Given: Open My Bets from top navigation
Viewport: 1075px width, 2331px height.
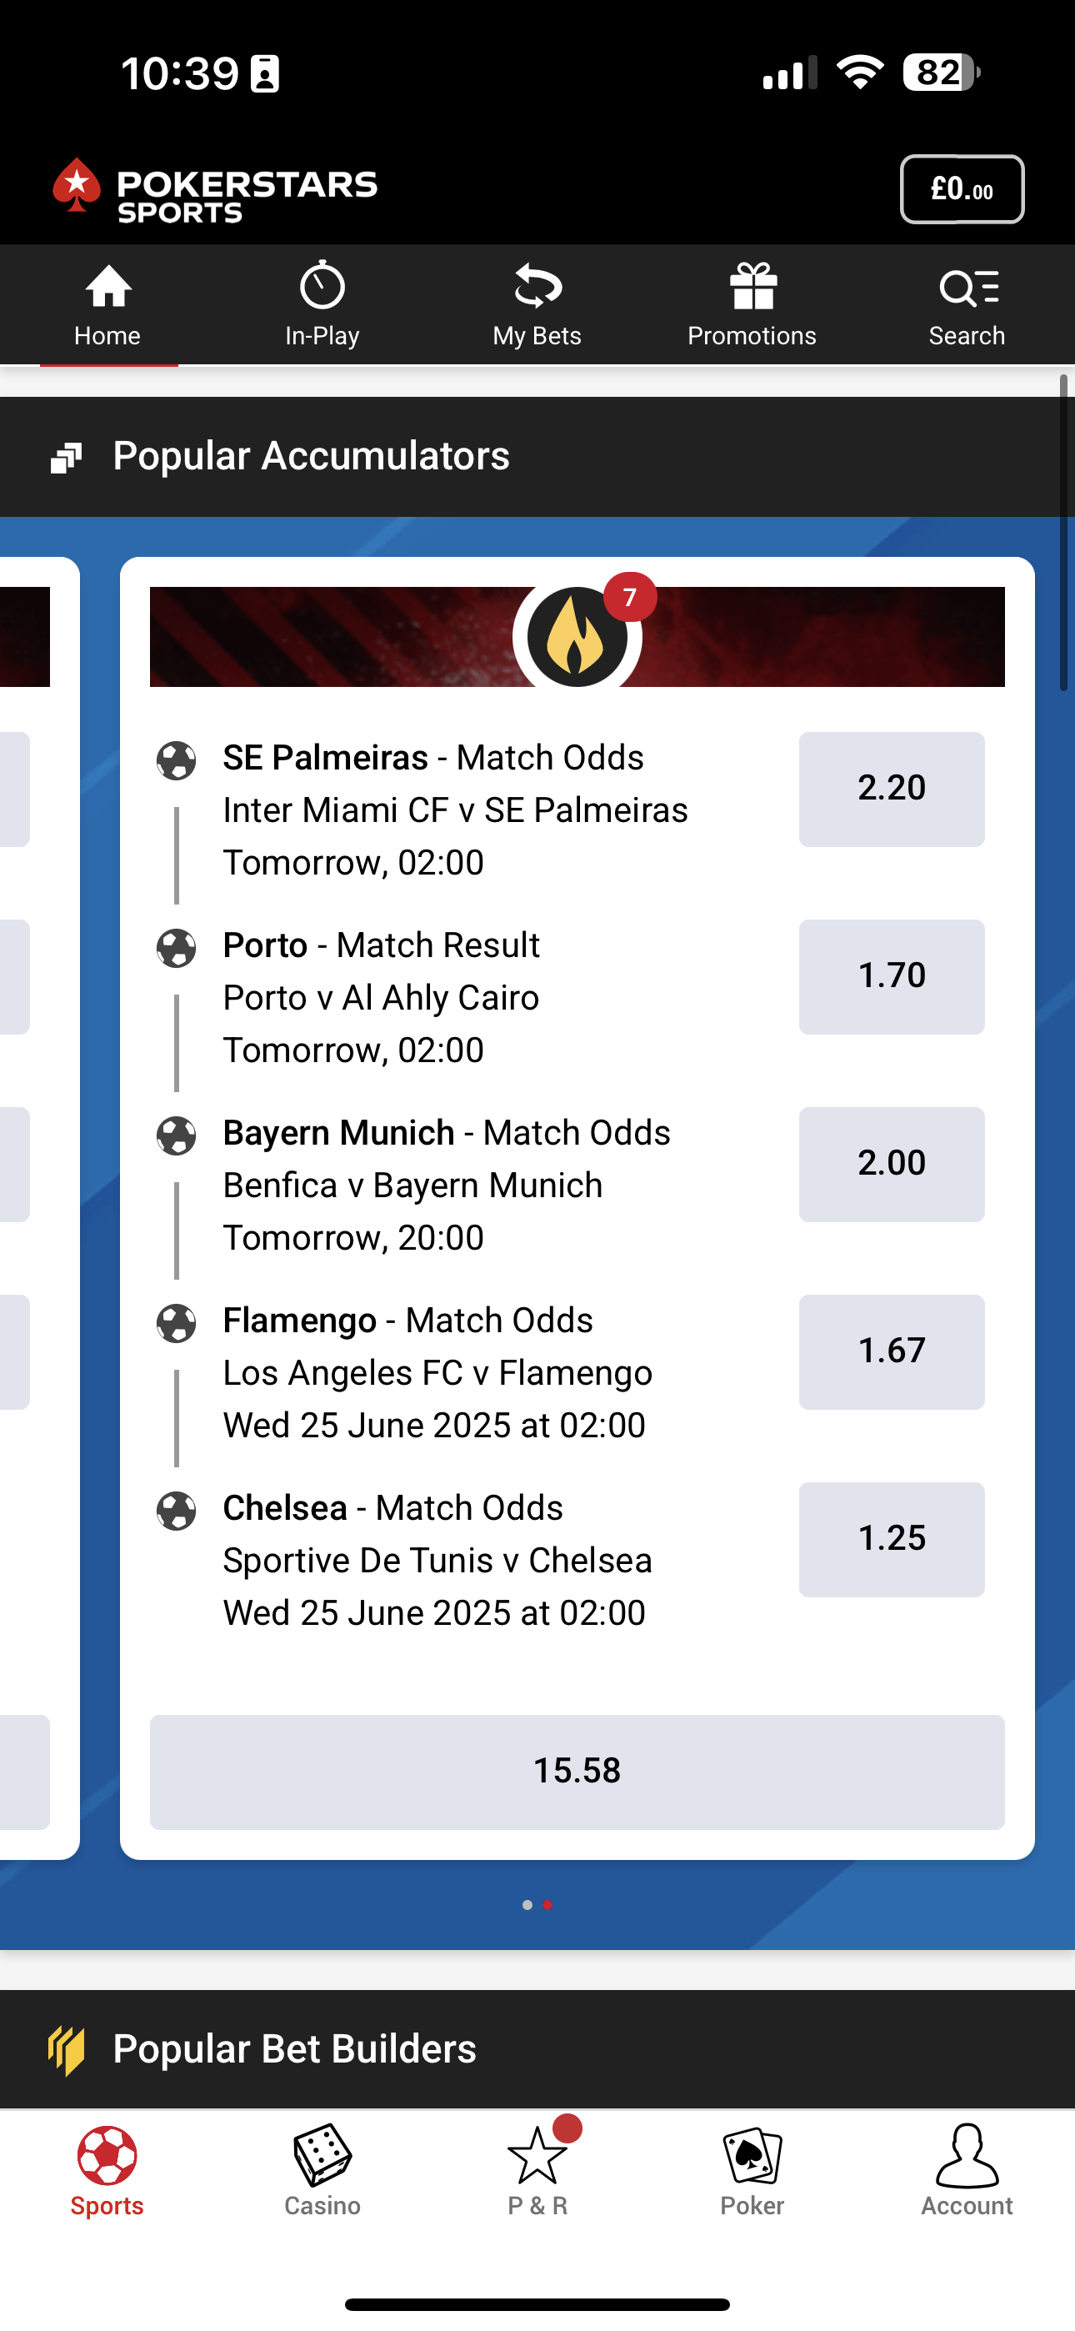Looking at the screenshot, I should (537, 306).
